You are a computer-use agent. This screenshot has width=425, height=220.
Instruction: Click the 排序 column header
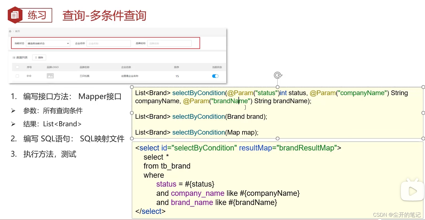(177, 67)
